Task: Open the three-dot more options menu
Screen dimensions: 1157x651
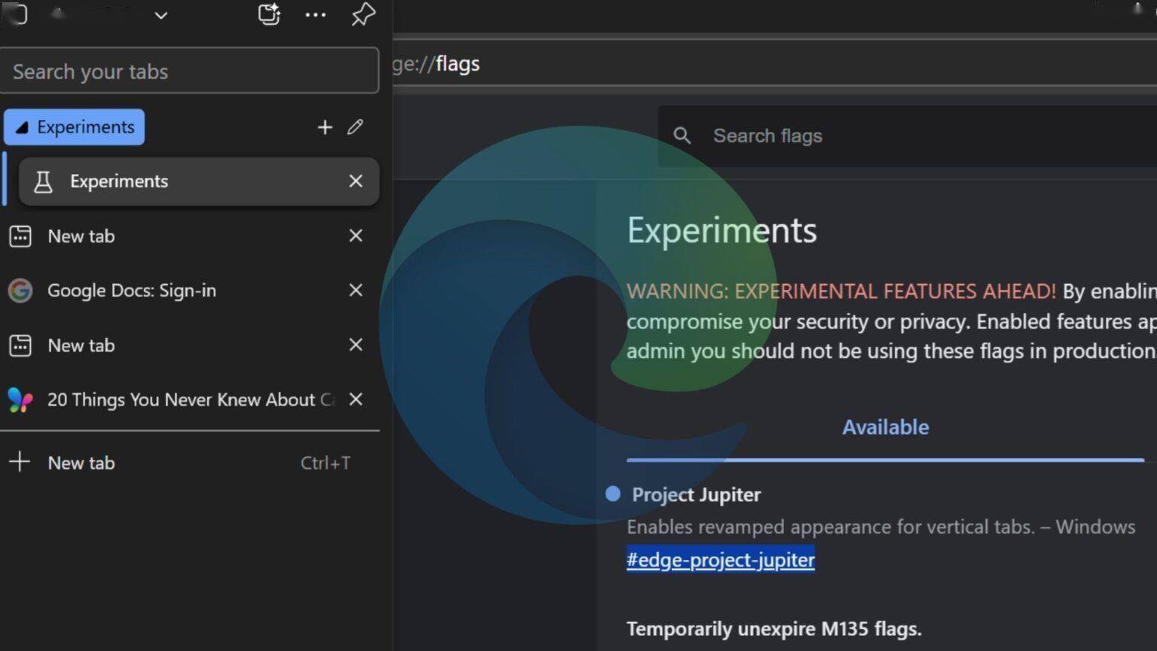Action: coord(316,14)
